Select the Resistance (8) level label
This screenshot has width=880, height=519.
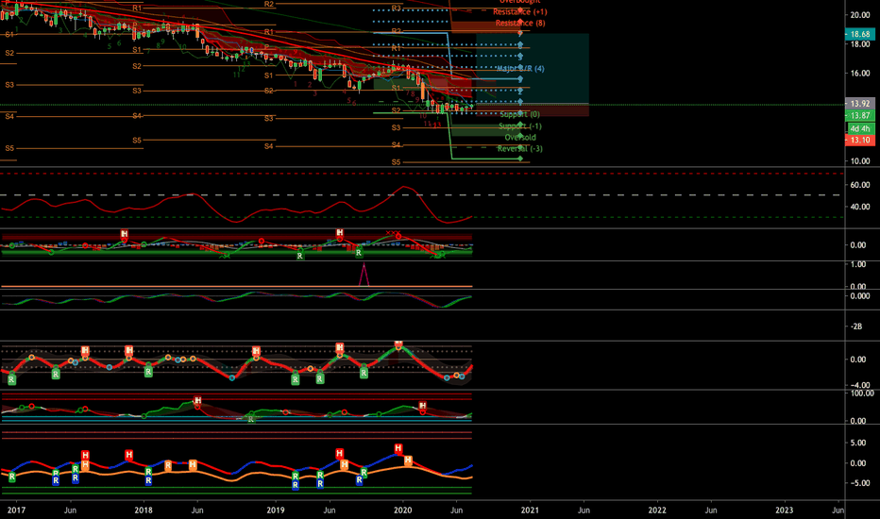520,23
